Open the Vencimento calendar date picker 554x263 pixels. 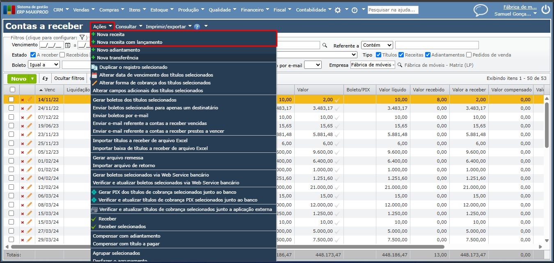(68, 45)
